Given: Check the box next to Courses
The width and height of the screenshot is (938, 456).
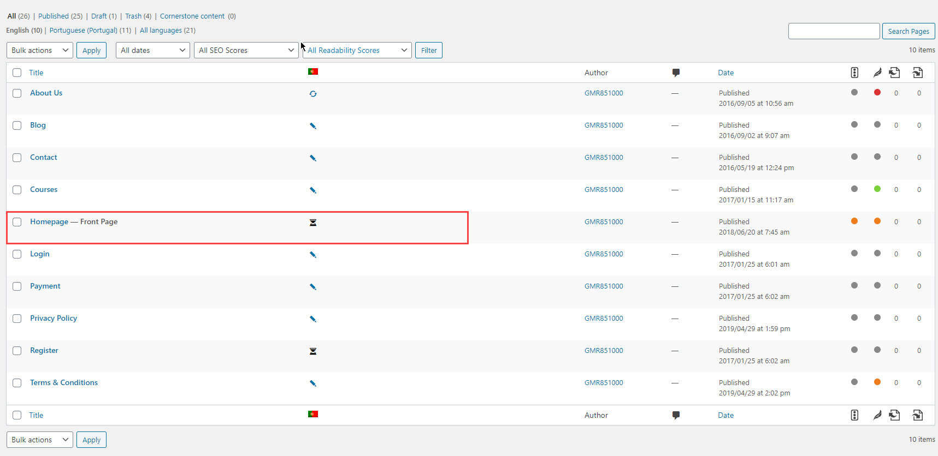Looking at the screenshot, I should [x=17, y=190].
